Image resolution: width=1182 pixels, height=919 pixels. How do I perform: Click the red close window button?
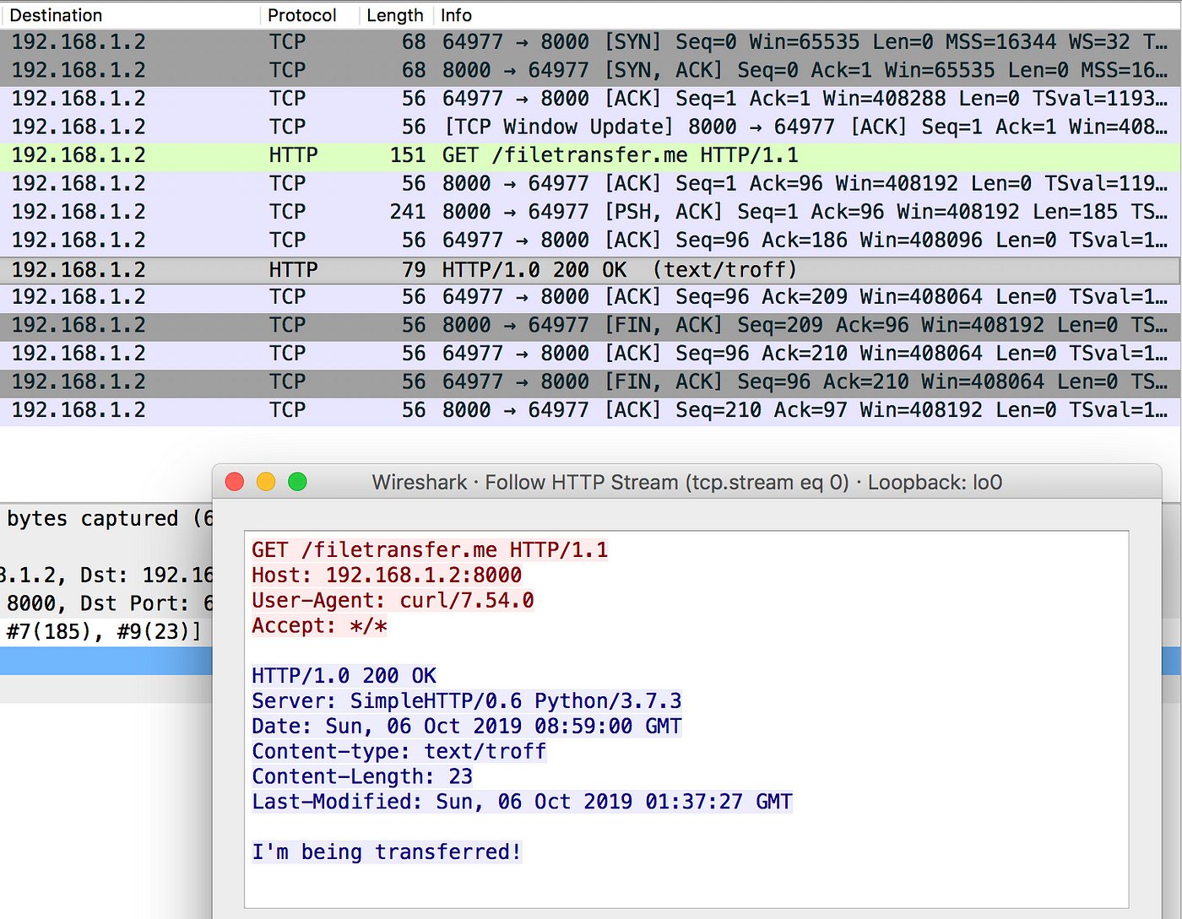pyautogui.click(x=235, y=482)
